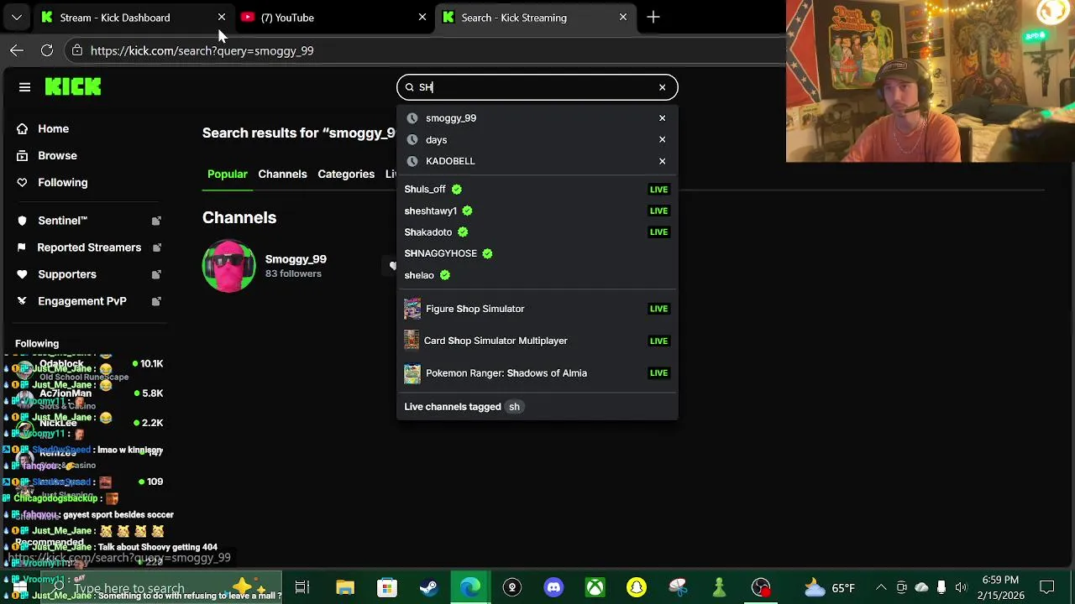Open Sentinel sidebar item
Viewport: 1075px width, 604px height.
pyautogui.click(x=62, y=221)
